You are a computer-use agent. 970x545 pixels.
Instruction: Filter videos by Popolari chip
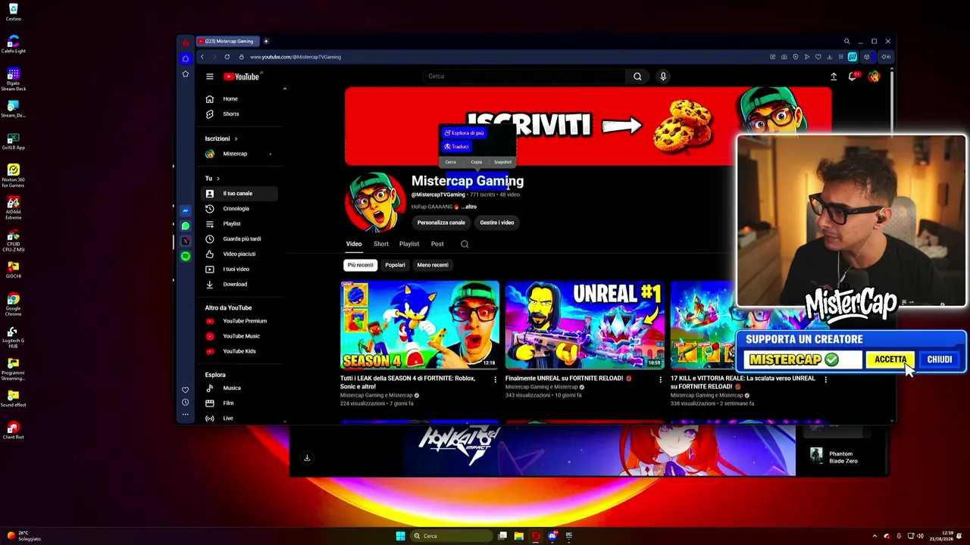tap(395, 265)
